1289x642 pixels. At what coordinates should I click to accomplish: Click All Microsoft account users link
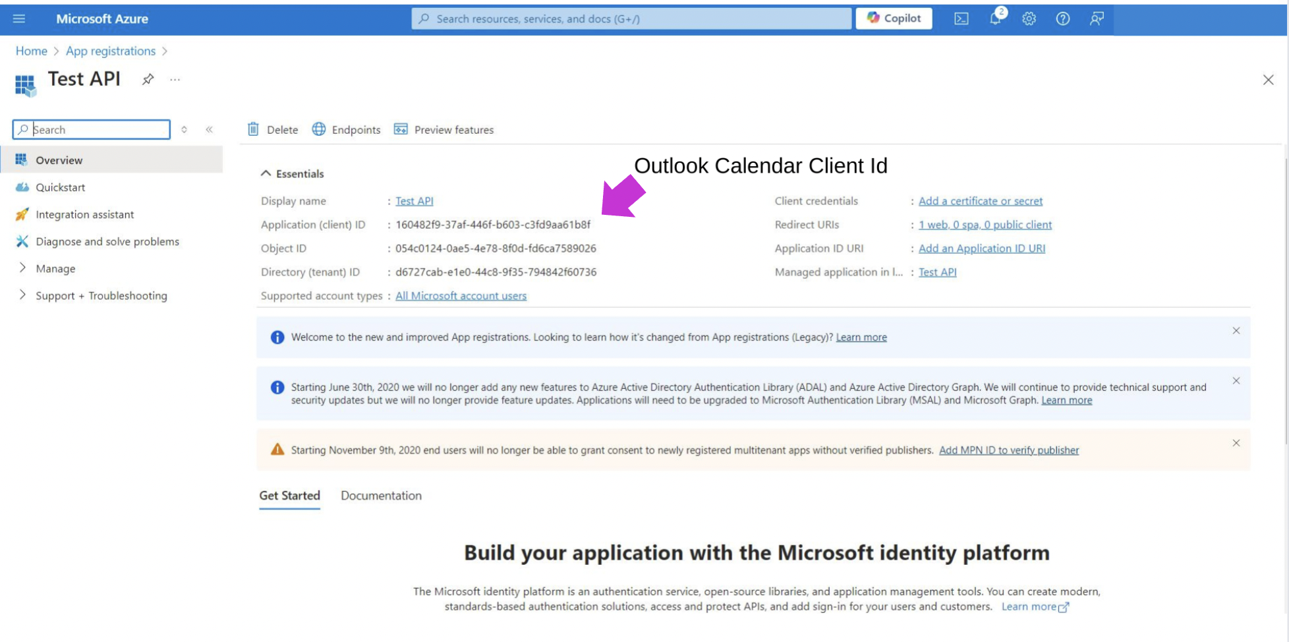pos(461,296)
